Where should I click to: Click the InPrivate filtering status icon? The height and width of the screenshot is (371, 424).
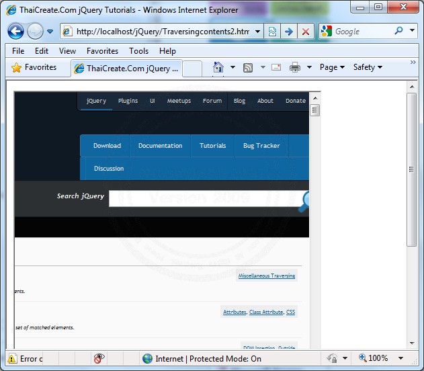coord(99,358)
